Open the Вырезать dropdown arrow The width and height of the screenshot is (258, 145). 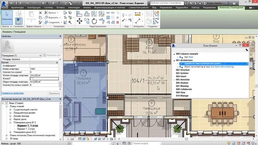[60, 17]
